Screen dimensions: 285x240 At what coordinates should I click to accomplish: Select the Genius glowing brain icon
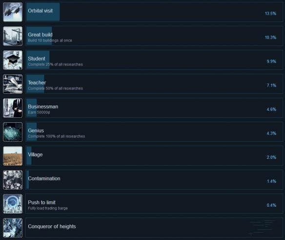point(13,132)
